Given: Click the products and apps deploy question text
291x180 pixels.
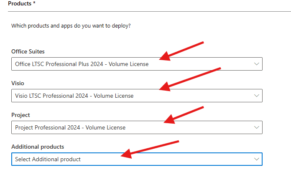Looking at the screenshot, I should tap(71, 26).
